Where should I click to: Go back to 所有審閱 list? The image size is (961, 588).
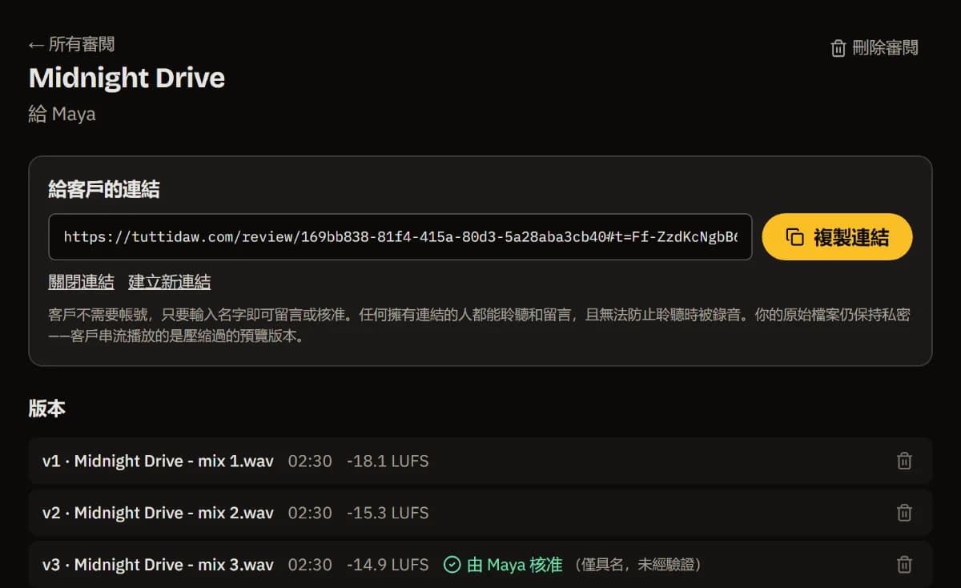click(71, 44)
